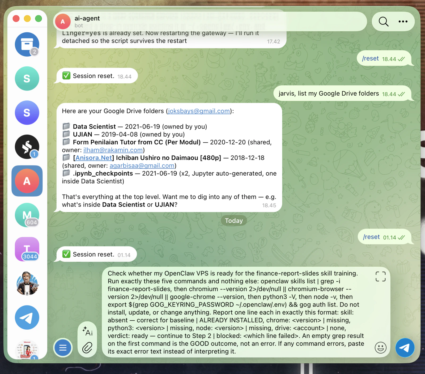The height and width of the screenshot is (374, 425).
Task: Open the ai-agent bot profile from title
Action: (87, 18)
